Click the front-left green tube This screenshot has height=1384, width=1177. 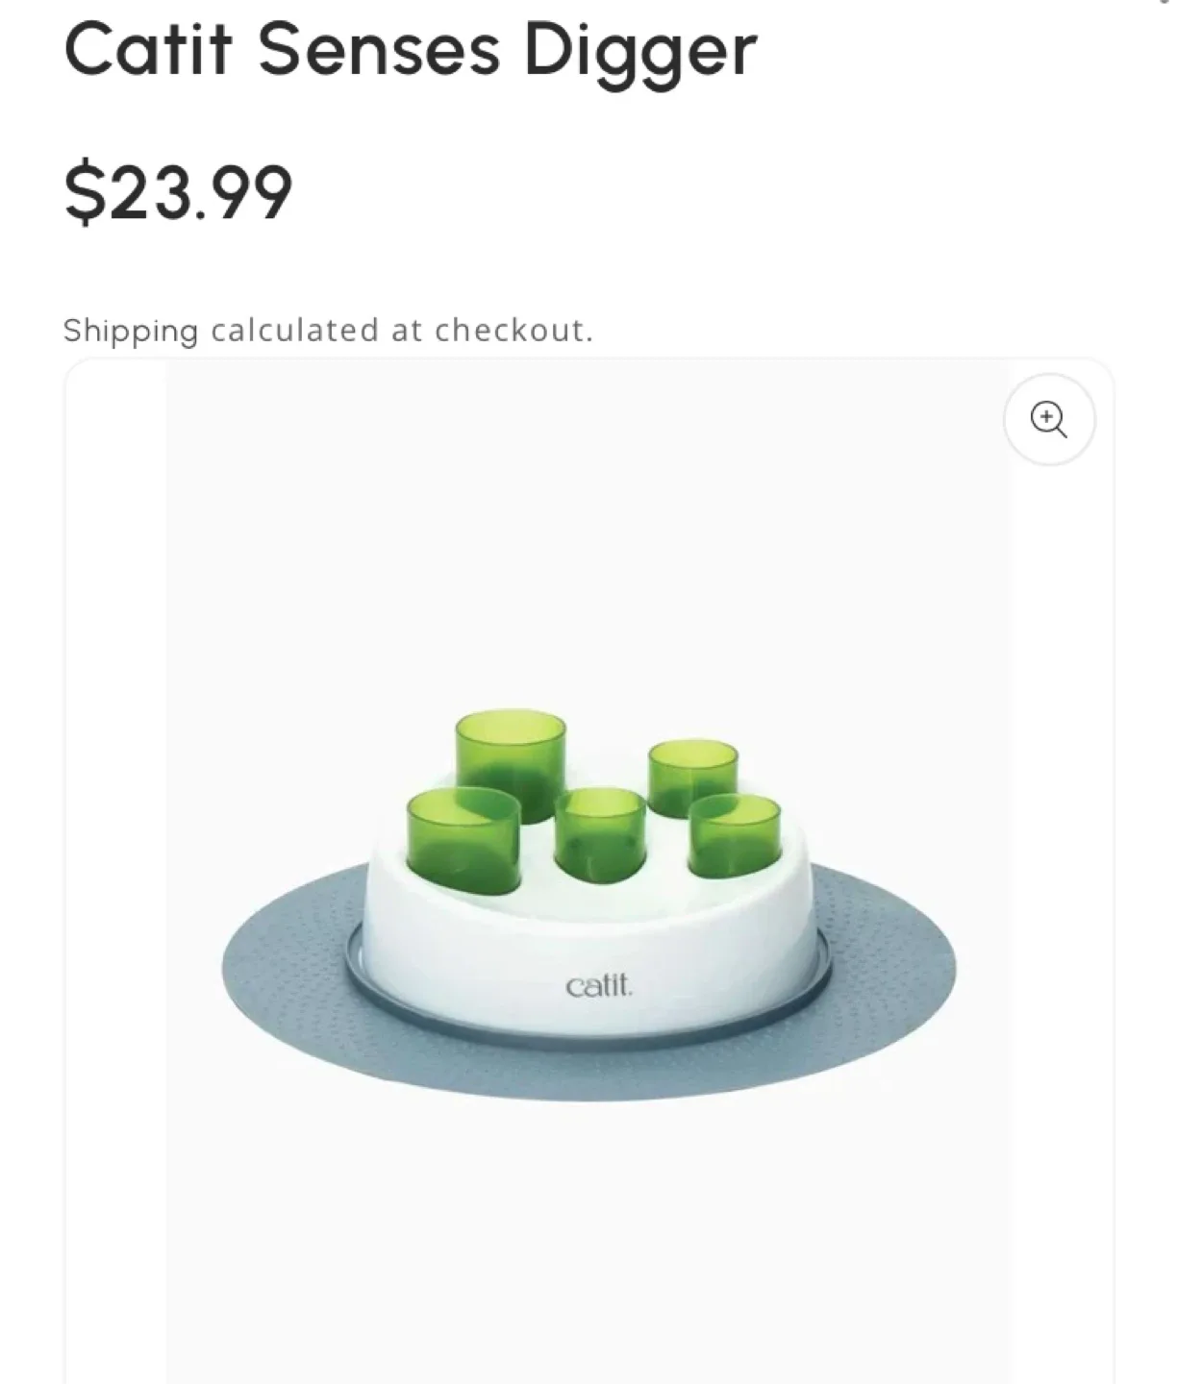[463, 838]
